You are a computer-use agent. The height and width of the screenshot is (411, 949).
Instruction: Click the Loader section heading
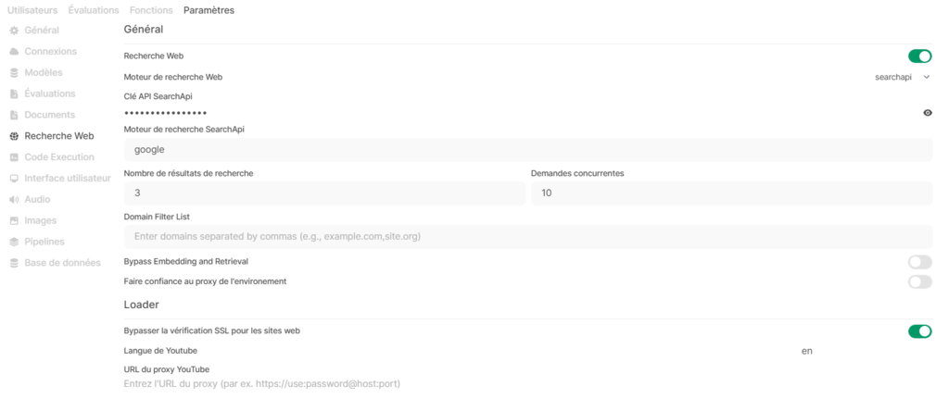(142, 305)
